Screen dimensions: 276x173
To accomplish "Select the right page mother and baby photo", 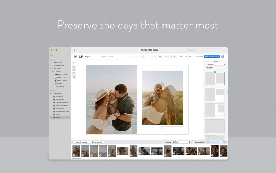I will pyautogui.click(x=162, y=98).
